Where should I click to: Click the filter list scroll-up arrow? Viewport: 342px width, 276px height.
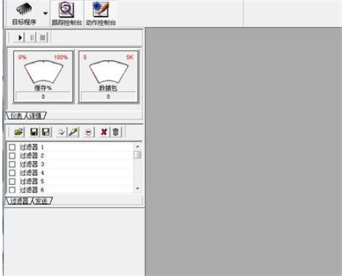[x=137, y=147]
